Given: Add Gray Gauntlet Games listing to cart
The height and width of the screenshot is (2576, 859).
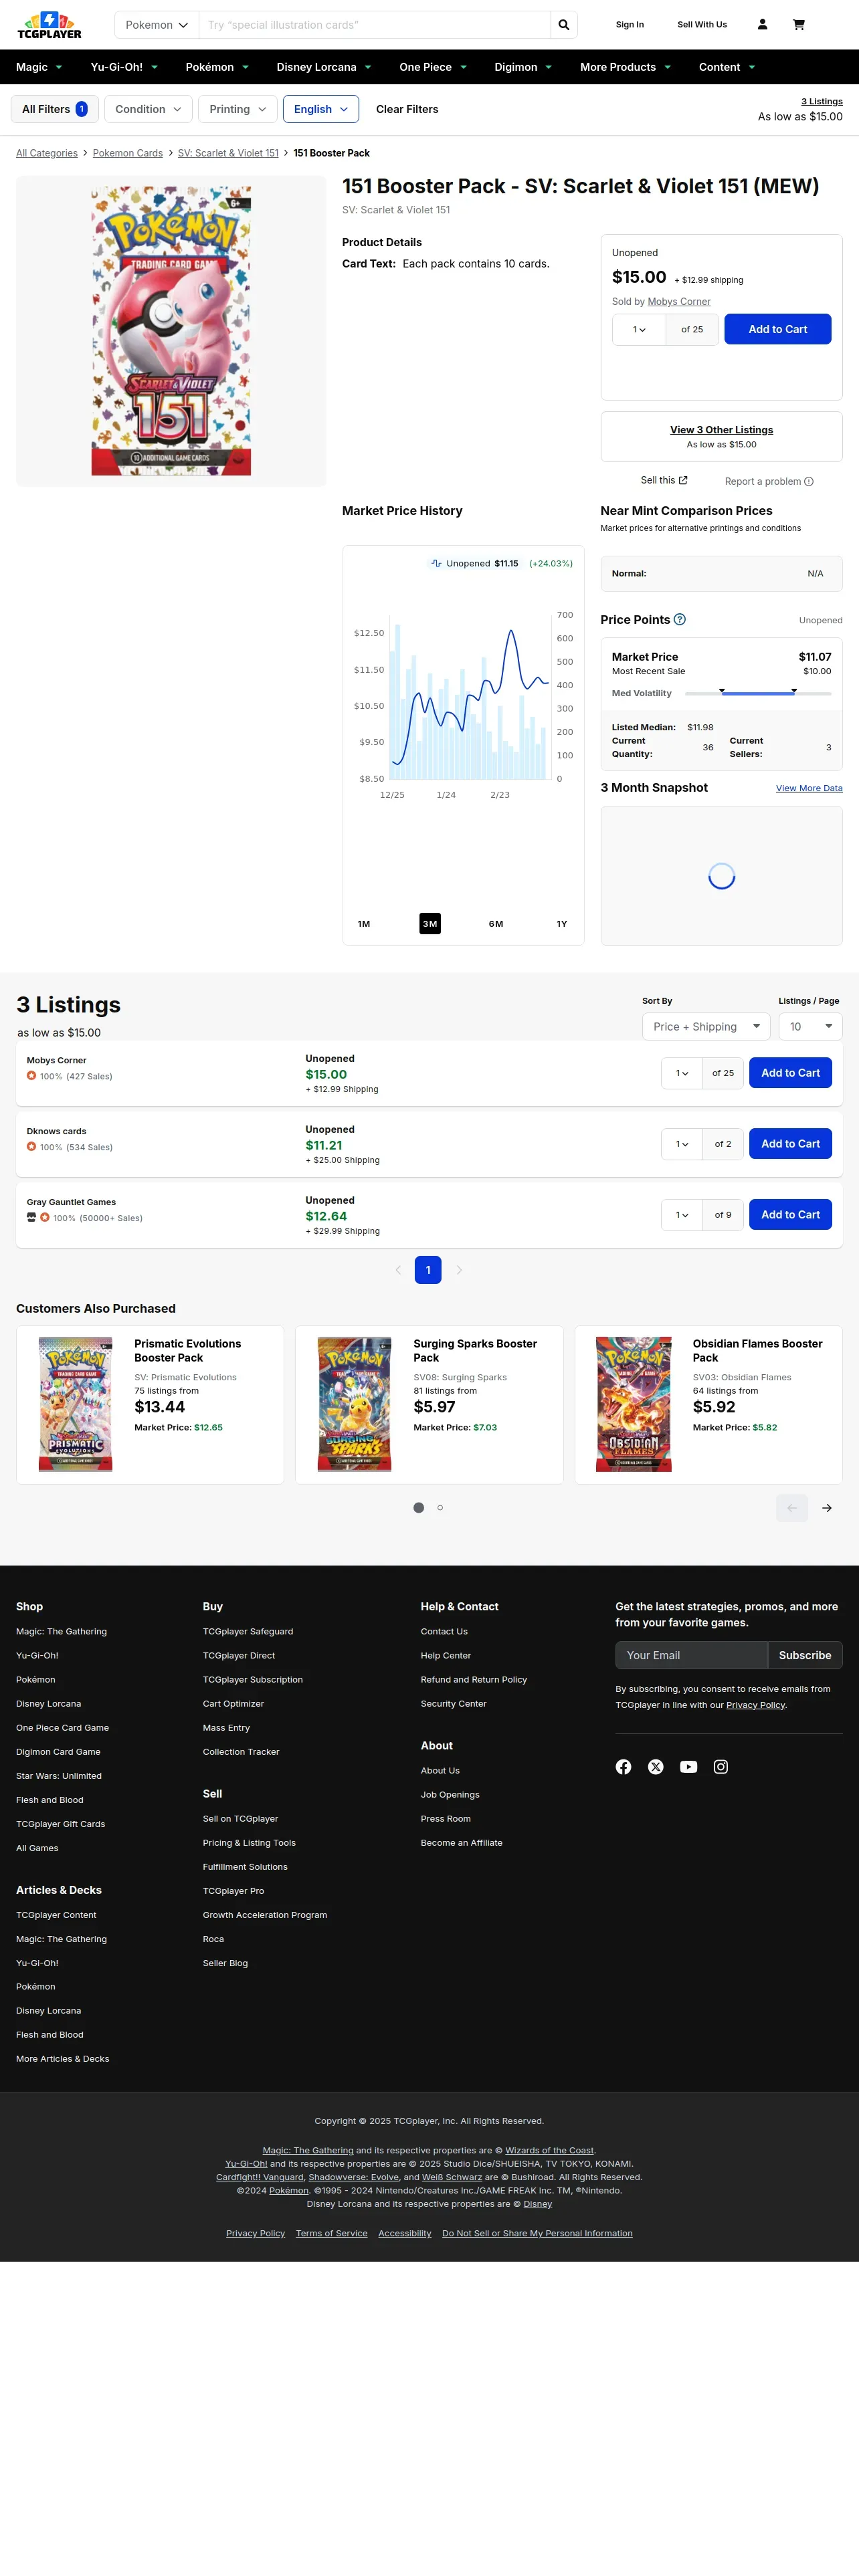Looking at the screenshot, I should pos(790,1215).
